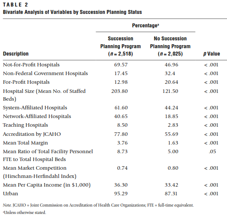Screen dimensions: 227x217
Task: Click the 20.64 value in For-Profit Hospitals row
Action: pyautogui.click(x=171, y=82)
